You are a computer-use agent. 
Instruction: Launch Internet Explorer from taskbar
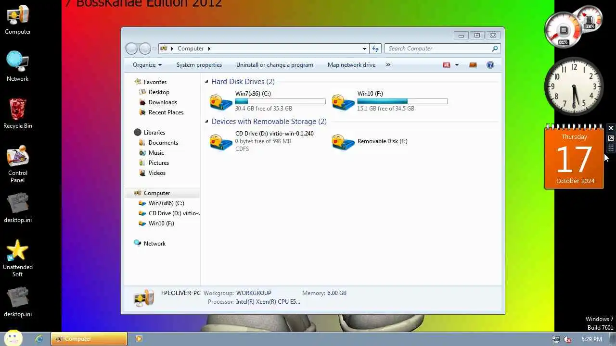[x=39, y=339]
